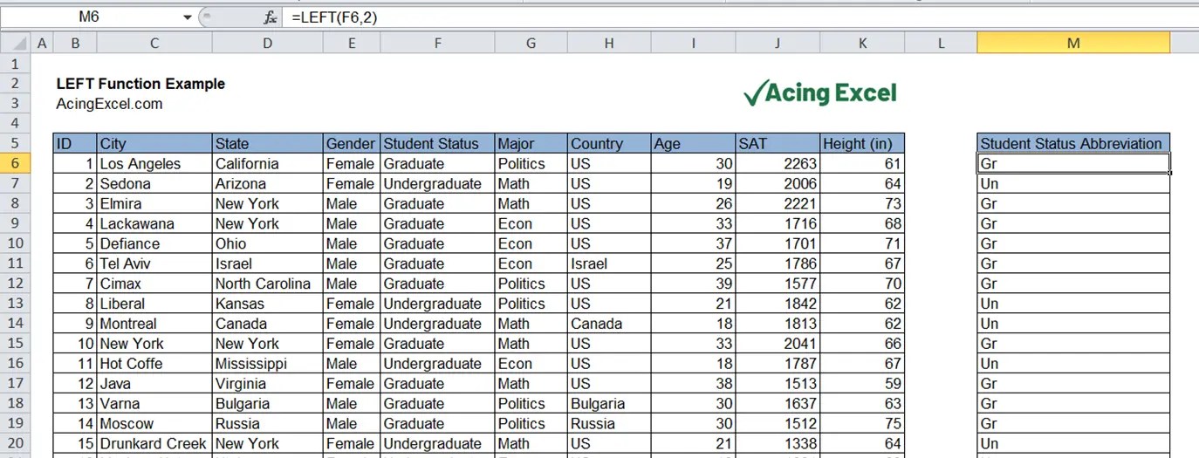Select row 6 header

coord(16,163)
